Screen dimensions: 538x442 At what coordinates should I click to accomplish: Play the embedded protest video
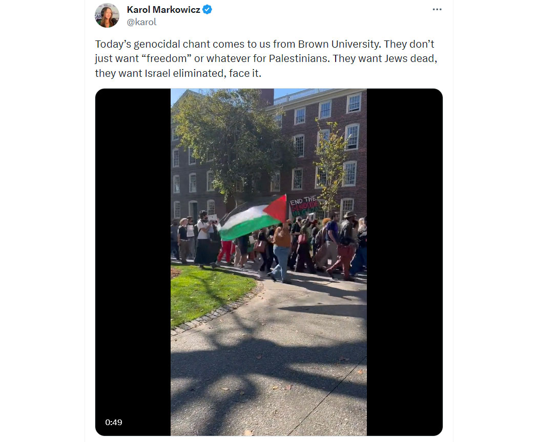tap(268, 262)
